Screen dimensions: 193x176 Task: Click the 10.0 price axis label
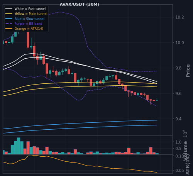pyautogui.click(x=179, y=42)
